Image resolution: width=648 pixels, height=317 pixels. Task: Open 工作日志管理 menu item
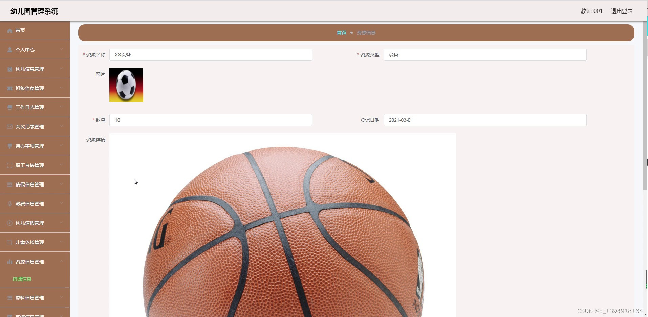[35, 107]
